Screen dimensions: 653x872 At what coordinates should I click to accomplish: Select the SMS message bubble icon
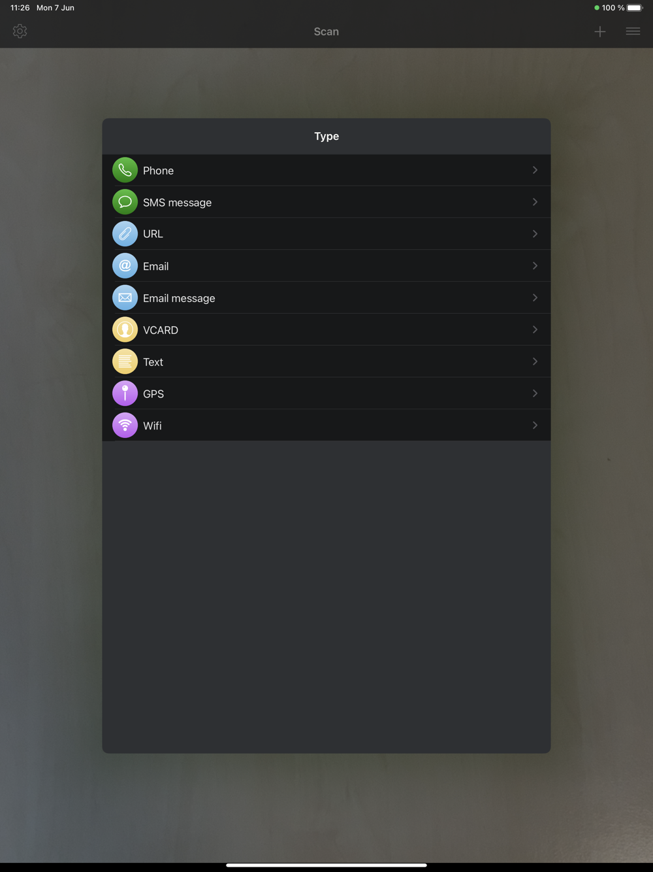coord(125,202)
